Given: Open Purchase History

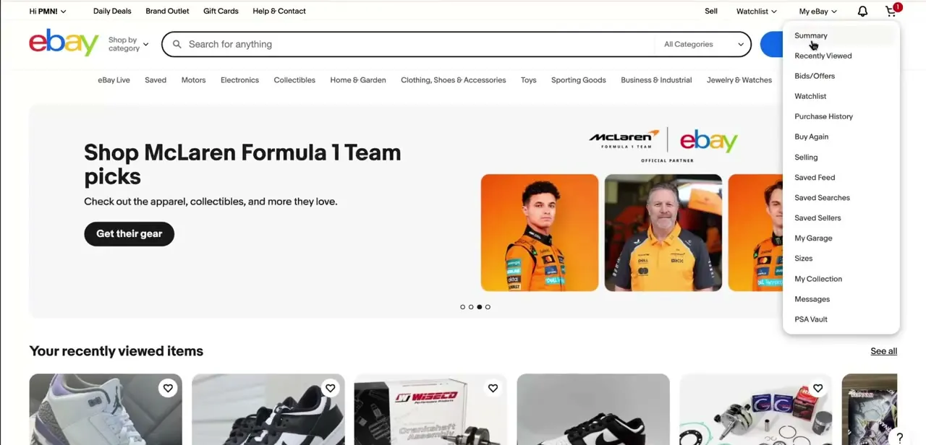Looking at the screenshot, I should (823, 116).
